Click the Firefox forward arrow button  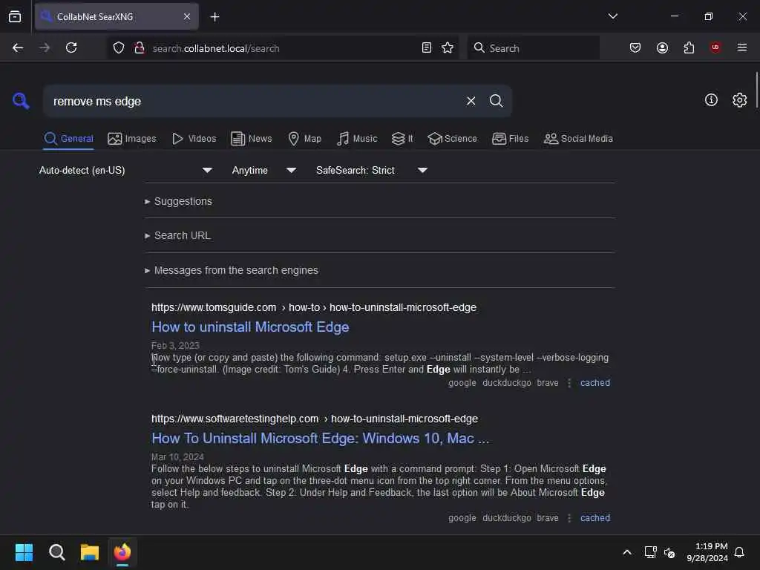(x=45, y=47)
